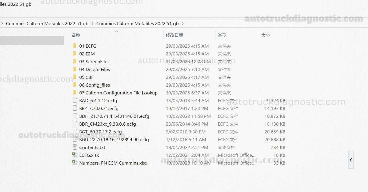
Task: Click the size value 14,197 KB
Action: pyautogui.click(x=275, y=108)
